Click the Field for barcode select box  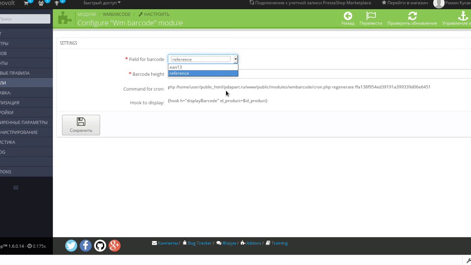203,59
